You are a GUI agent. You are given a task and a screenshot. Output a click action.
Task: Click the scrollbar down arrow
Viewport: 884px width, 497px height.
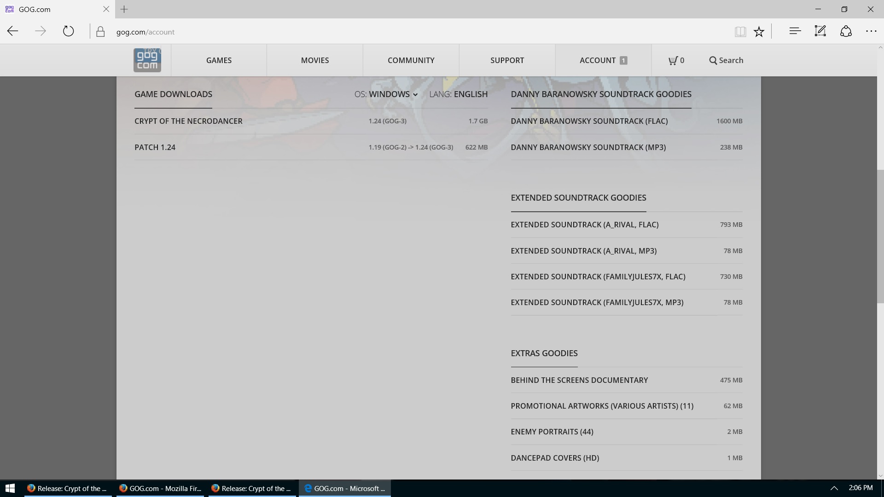(x=880, y=476)
